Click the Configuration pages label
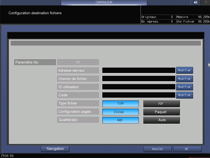 pyautogui.click(x=78, y=112)
